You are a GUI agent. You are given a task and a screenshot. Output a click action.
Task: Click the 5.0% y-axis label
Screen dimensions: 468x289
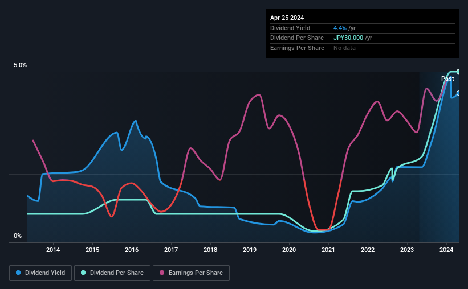tap(20, 65)
